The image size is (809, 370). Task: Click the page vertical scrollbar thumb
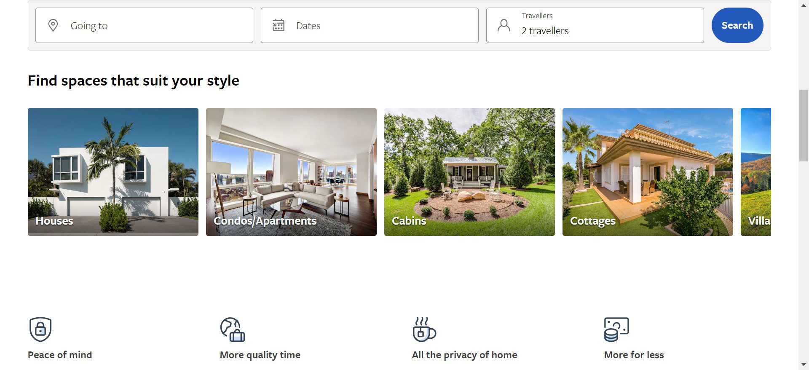coord(804,125)
